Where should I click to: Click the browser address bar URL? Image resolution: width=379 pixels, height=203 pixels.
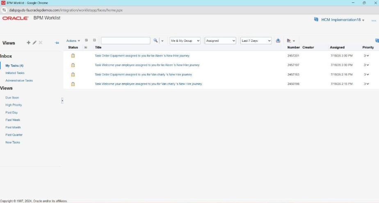(66, 10)
